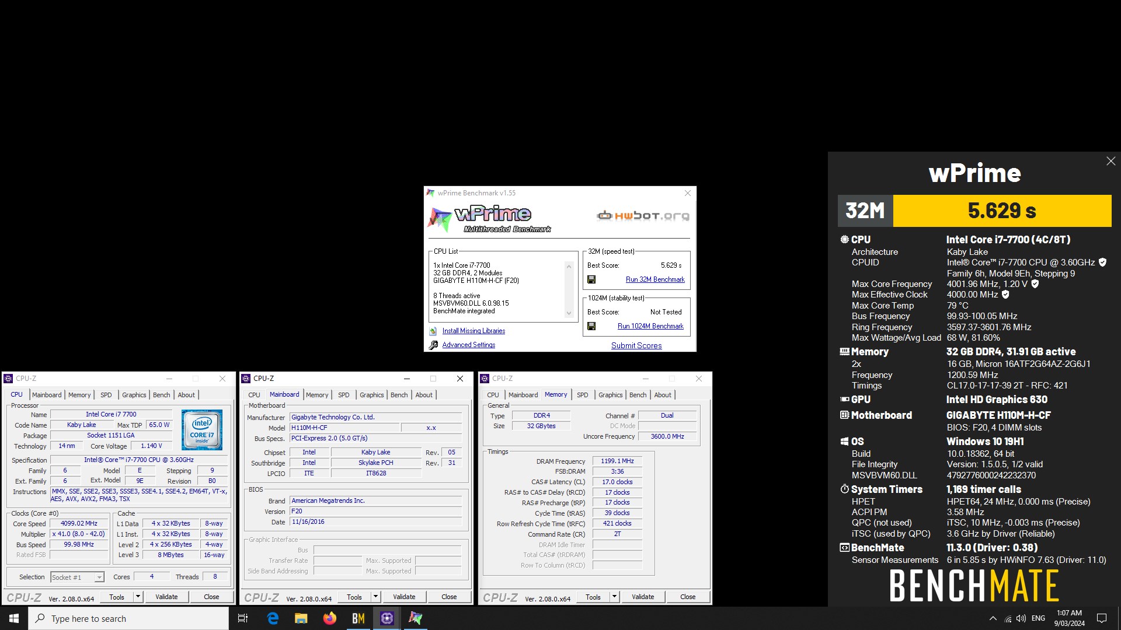This screenshot has width=1121, height=630.
Task: Select CPU tab in Memory CPU-Z window
Action: (493, 395)
